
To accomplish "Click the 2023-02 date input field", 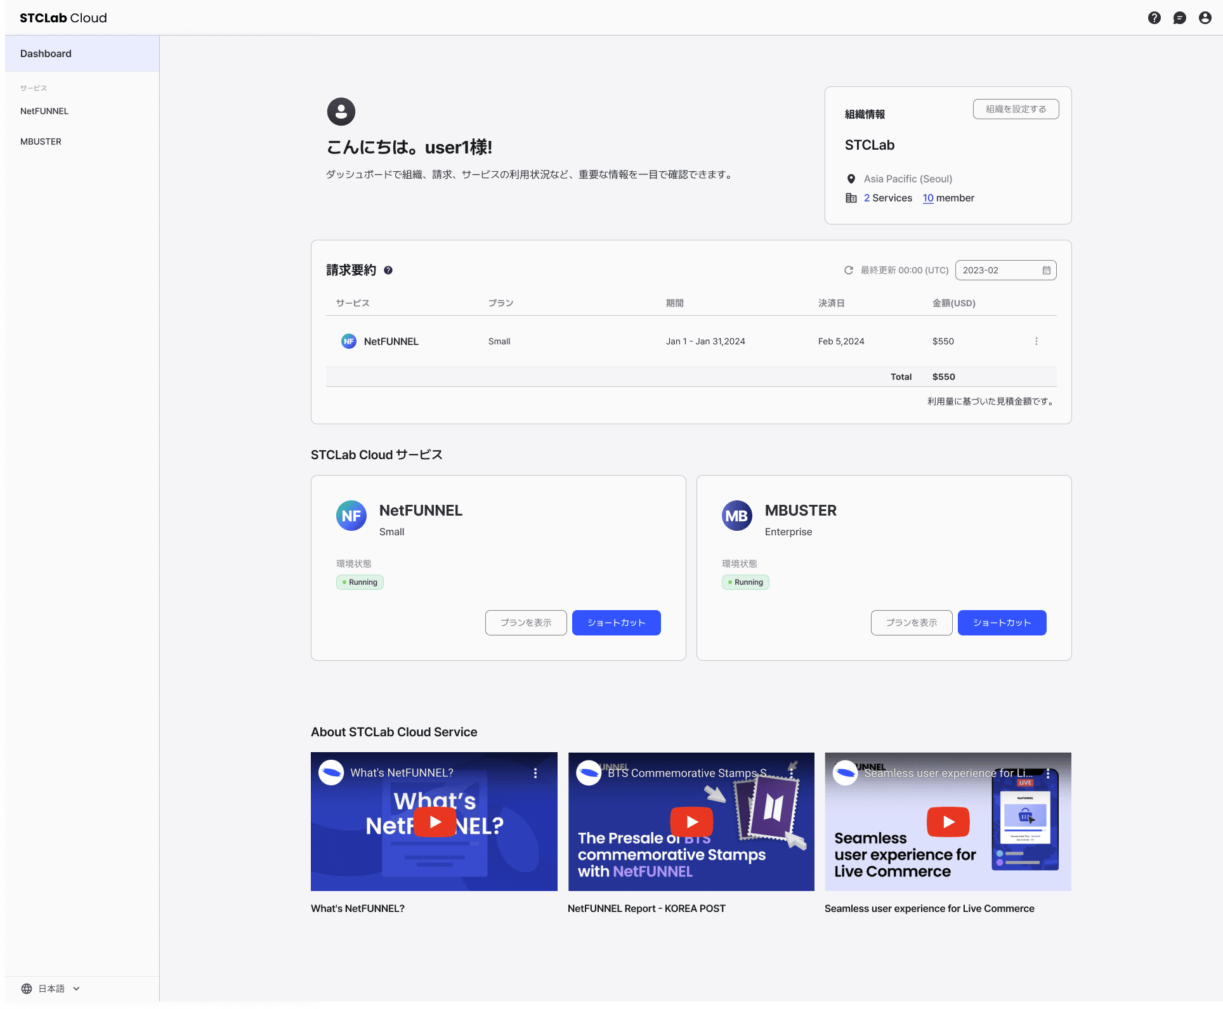I will tap(1005, 270).
